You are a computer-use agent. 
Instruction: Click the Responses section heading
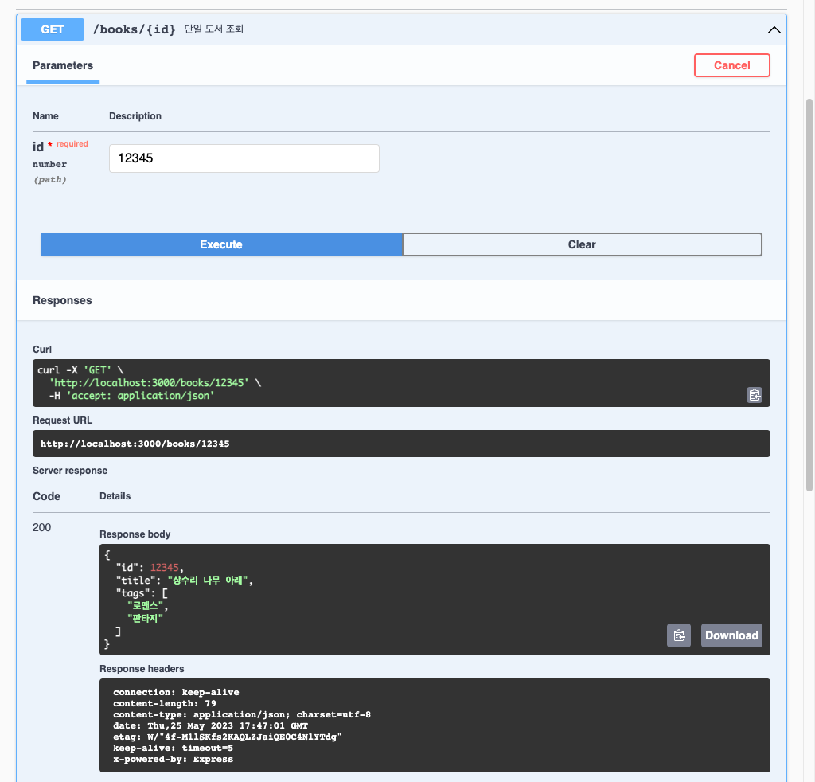[x=62, y=301]
